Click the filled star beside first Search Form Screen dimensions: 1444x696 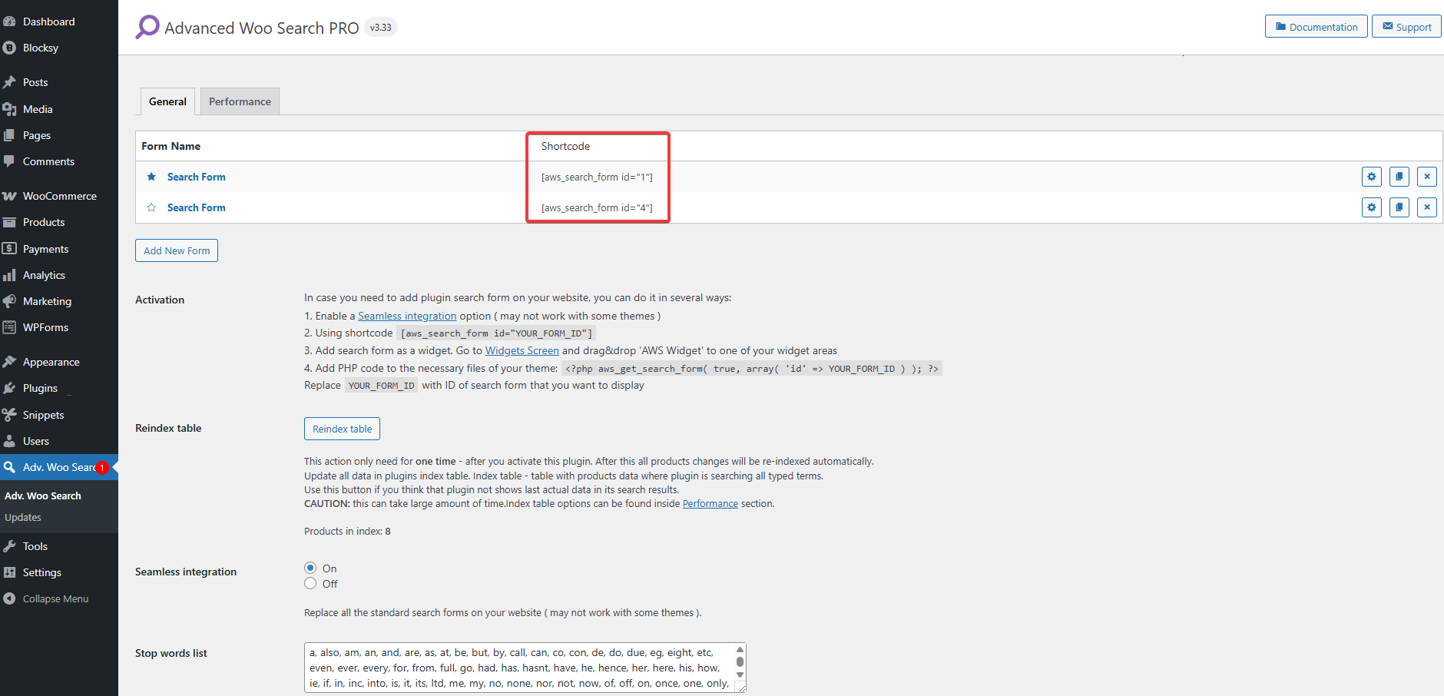(151, 177)
